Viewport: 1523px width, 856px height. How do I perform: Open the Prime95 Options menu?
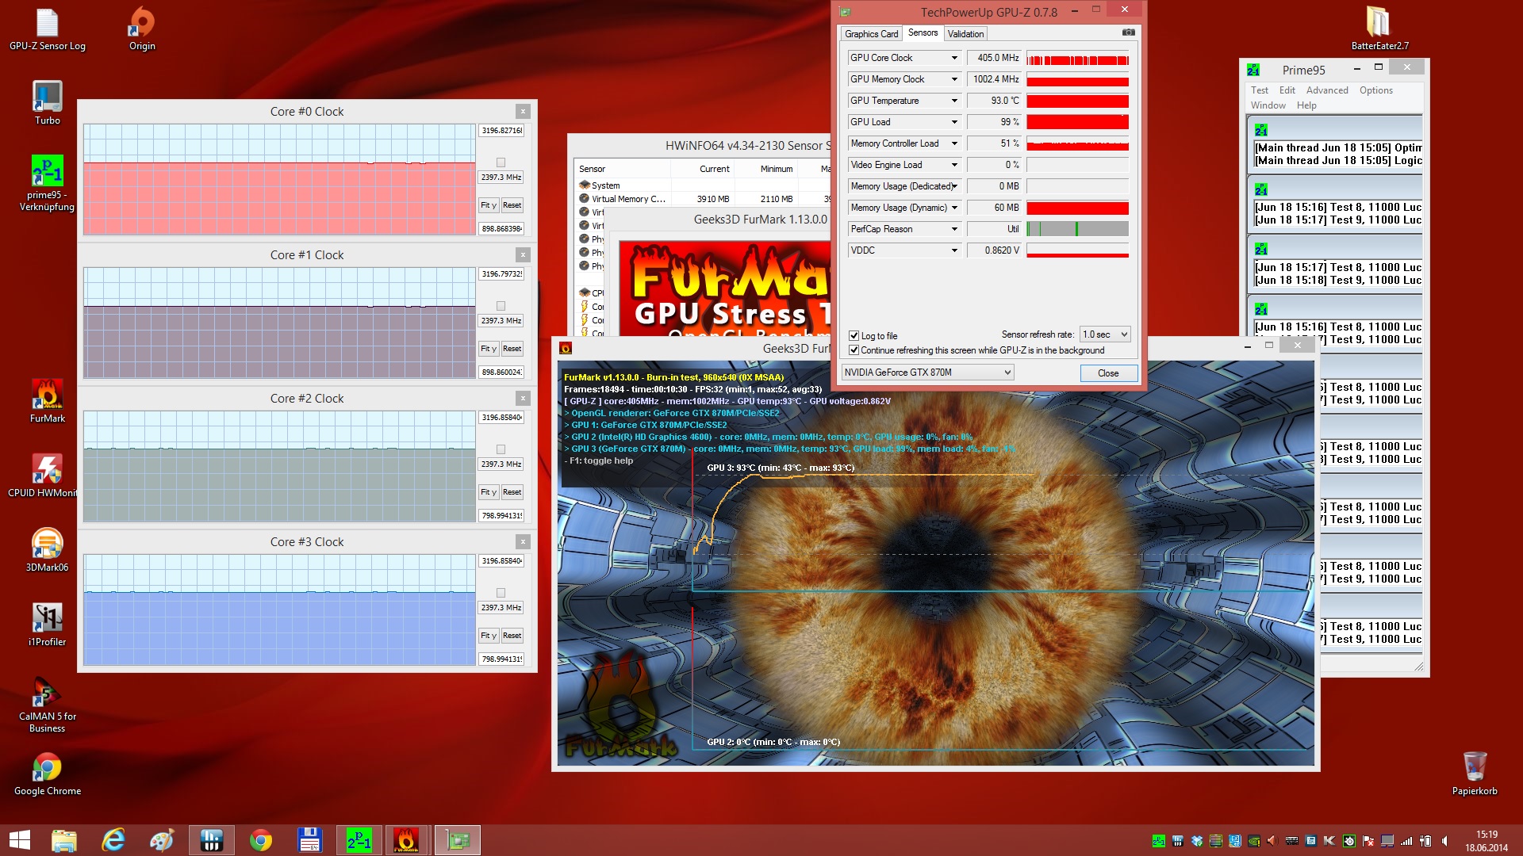click(1375, 90)
